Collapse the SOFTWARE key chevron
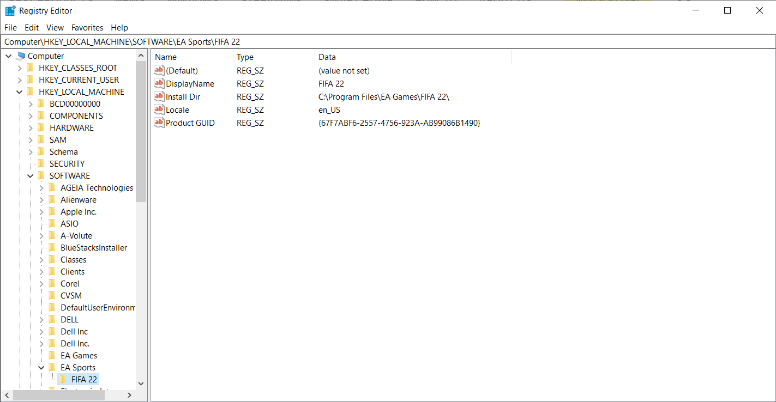Viewport: 776px width, 402px height. coord(31,175)
